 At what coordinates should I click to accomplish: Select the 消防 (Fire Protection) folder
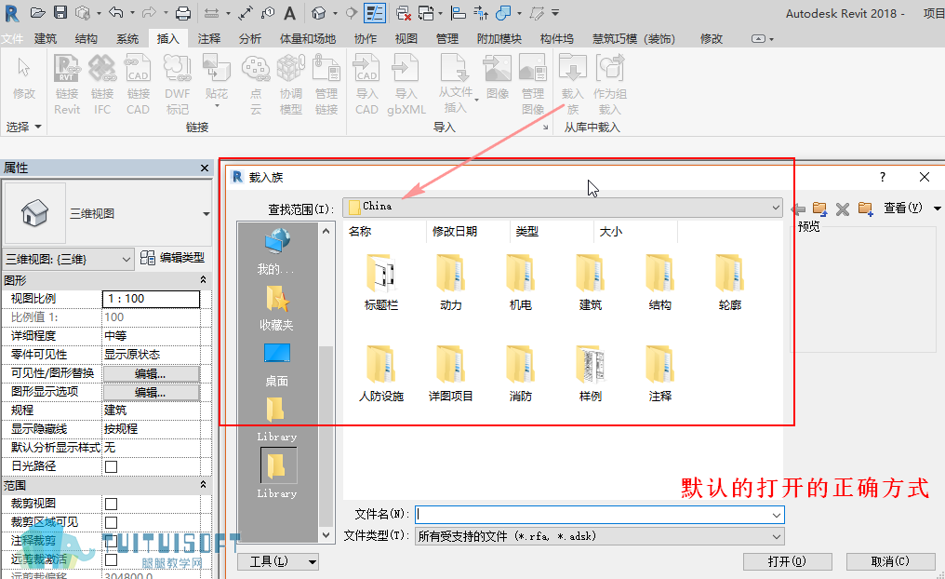coord(521,374)
